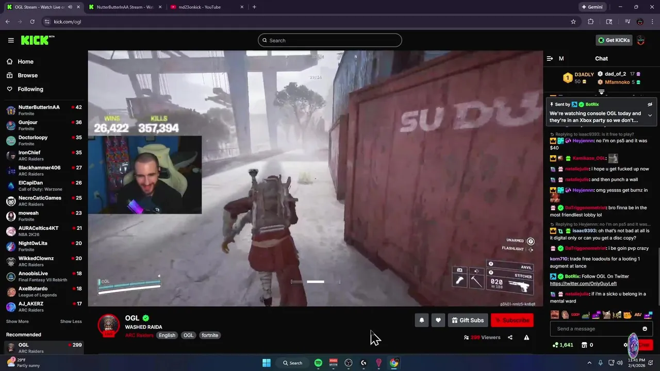Open the Kick hamburger sidebar menu
Viewport: 660px width, 371px height.
pyautogui.click(x=11, y=40)
